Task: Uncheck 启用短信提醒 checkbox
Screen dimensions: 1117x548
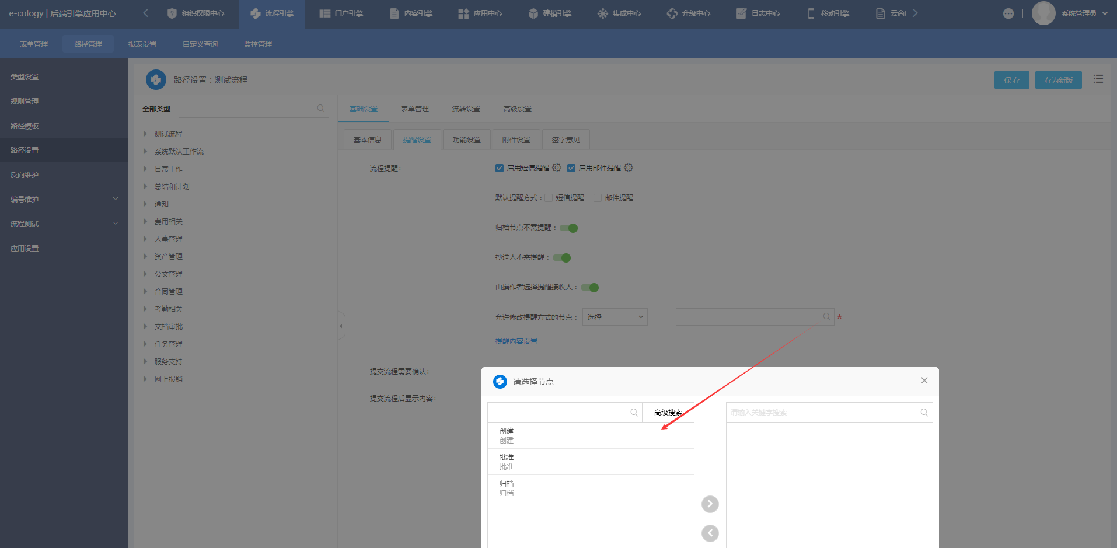Action: pos(500,168)
